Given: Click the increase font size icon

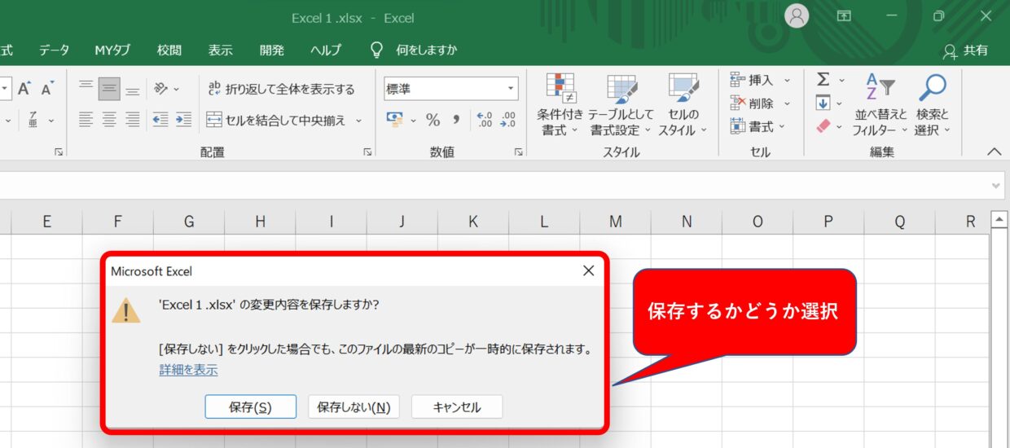Looking at the screenshot, I should click(x=24, y=88).
